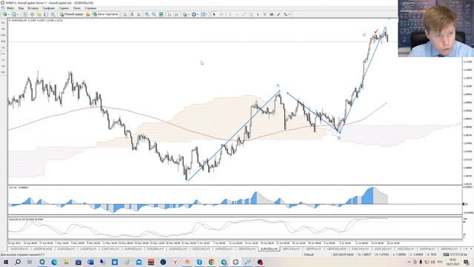Select the wave label A on chart

[x=278, y=86]
